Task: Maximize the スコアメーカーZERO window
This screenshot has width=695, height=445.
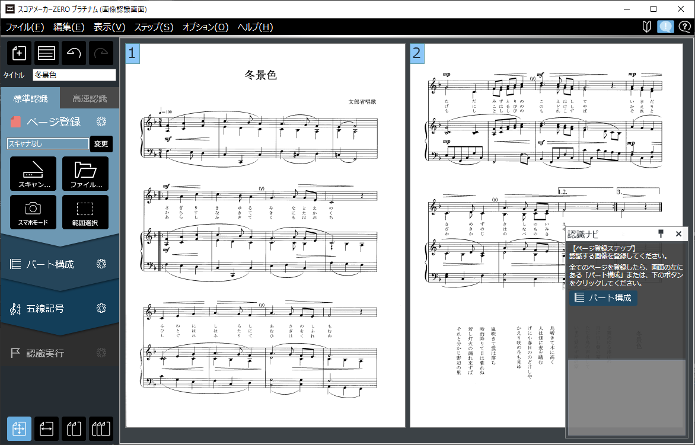Action: (x=653, y=9)
